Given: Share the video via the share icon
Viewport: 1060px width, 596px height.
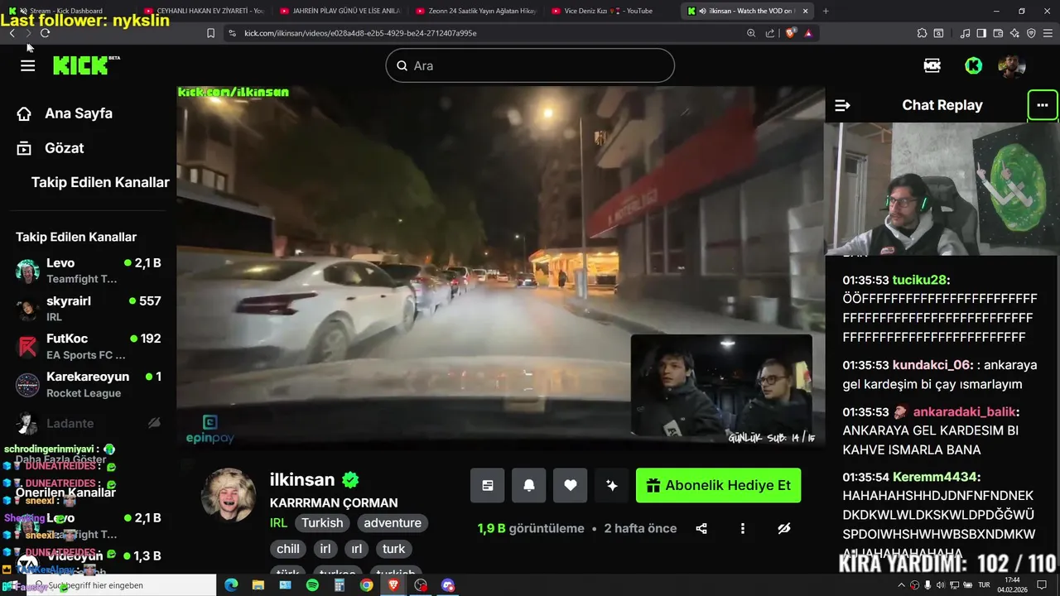Looking at the screenshot, I should point(701,528).
